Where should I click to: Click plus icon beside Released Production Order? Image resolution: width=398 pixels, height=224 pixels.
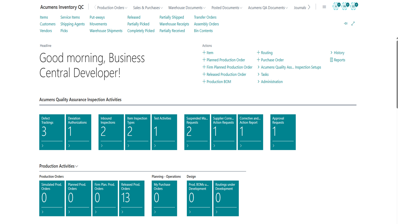[204, 74]
